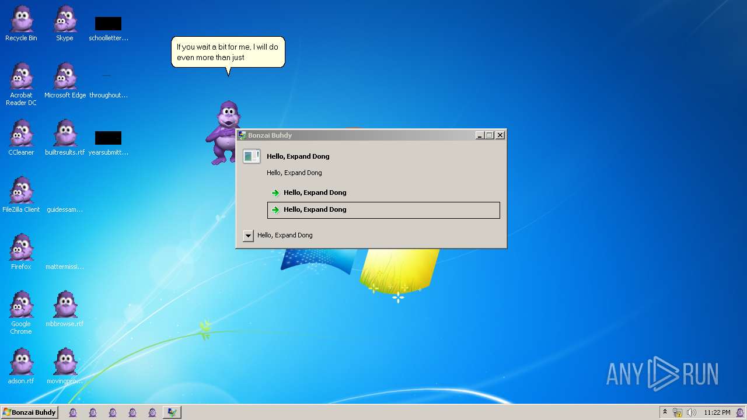Viewport: 747px width, 420px height.
Task: Click the Bonzi icon right of the clock
Action: coord(741,412)
